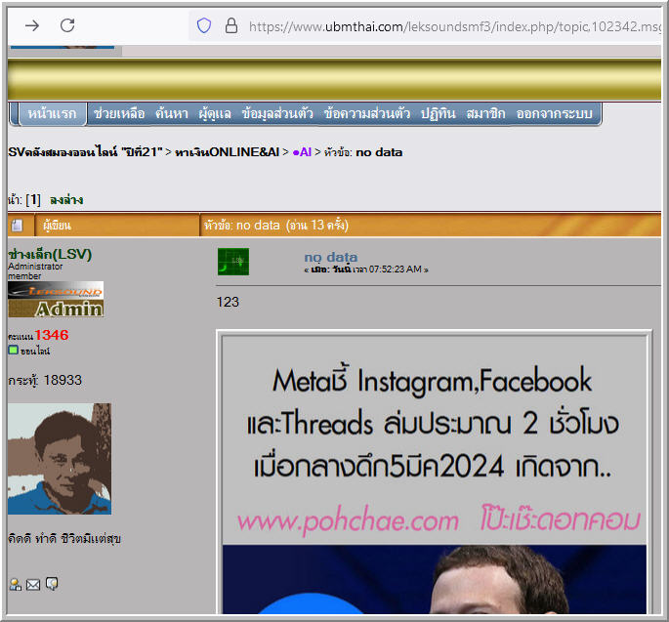Click the score value 1346

coord(52,335)
